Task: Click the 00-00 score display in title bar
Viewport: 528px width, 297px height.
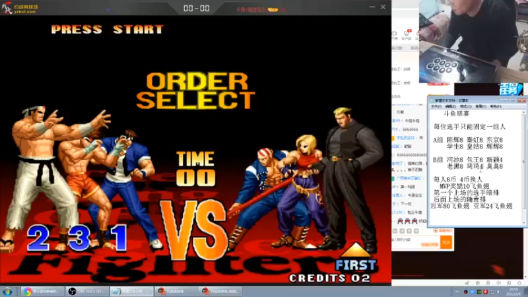Action: coord(197,8)
